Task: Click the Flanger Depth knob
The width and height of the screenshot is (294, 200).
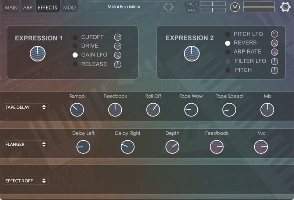Action: pos(172,147)
